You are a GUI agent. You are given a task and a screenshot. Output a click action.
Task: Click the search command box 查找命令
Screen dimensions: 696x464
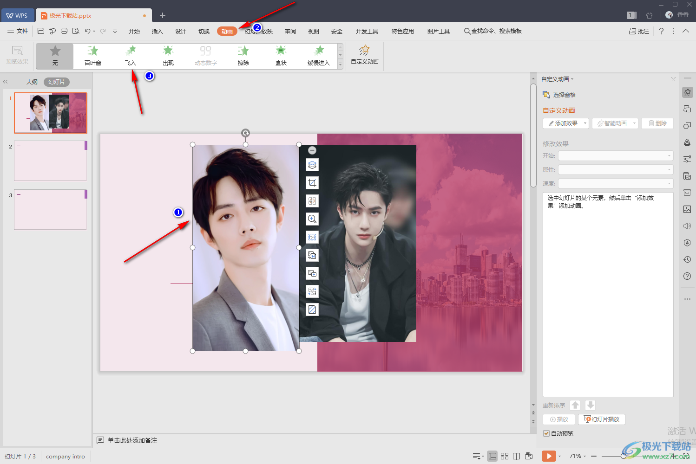click(x=493, y=31)
